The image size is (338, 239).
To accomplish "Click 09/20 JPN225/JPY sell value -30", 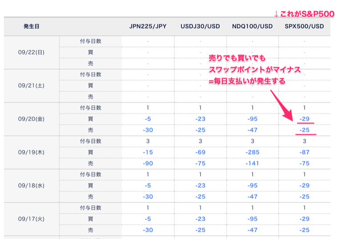I will tap(148, 130).
